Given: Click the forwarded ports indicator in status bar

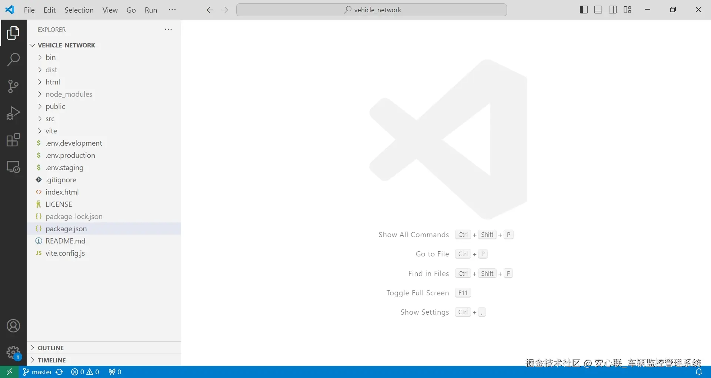Looking at the screenshot, I should tap(115, 372).
